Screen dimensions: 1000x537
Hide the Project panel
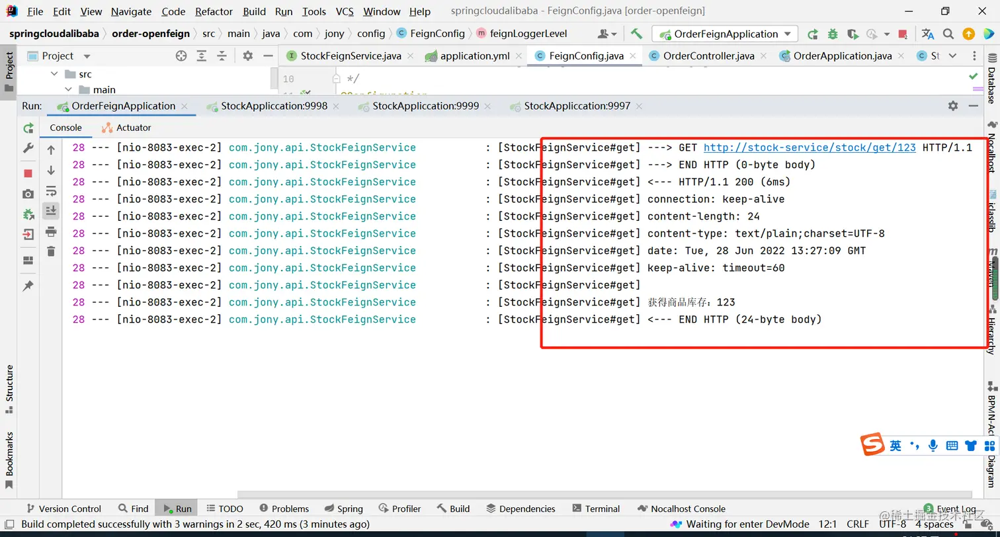[x=268, y=56]
